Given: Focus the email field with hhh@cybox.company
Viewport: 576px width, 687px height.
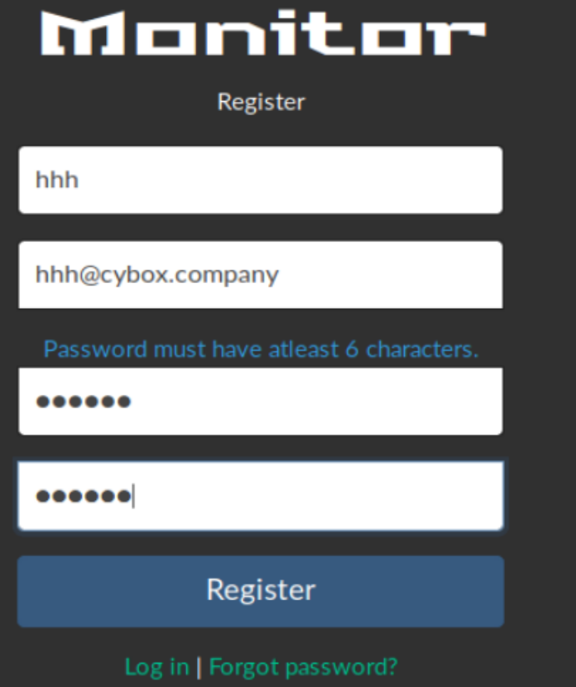Looking at the screenshot, I should (260, 275).
